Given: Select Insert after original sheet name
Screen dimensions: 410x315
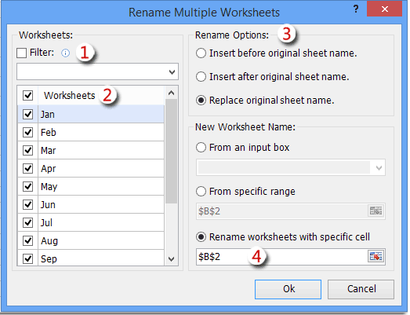Looking at the screenshot, I should (201, 77).
